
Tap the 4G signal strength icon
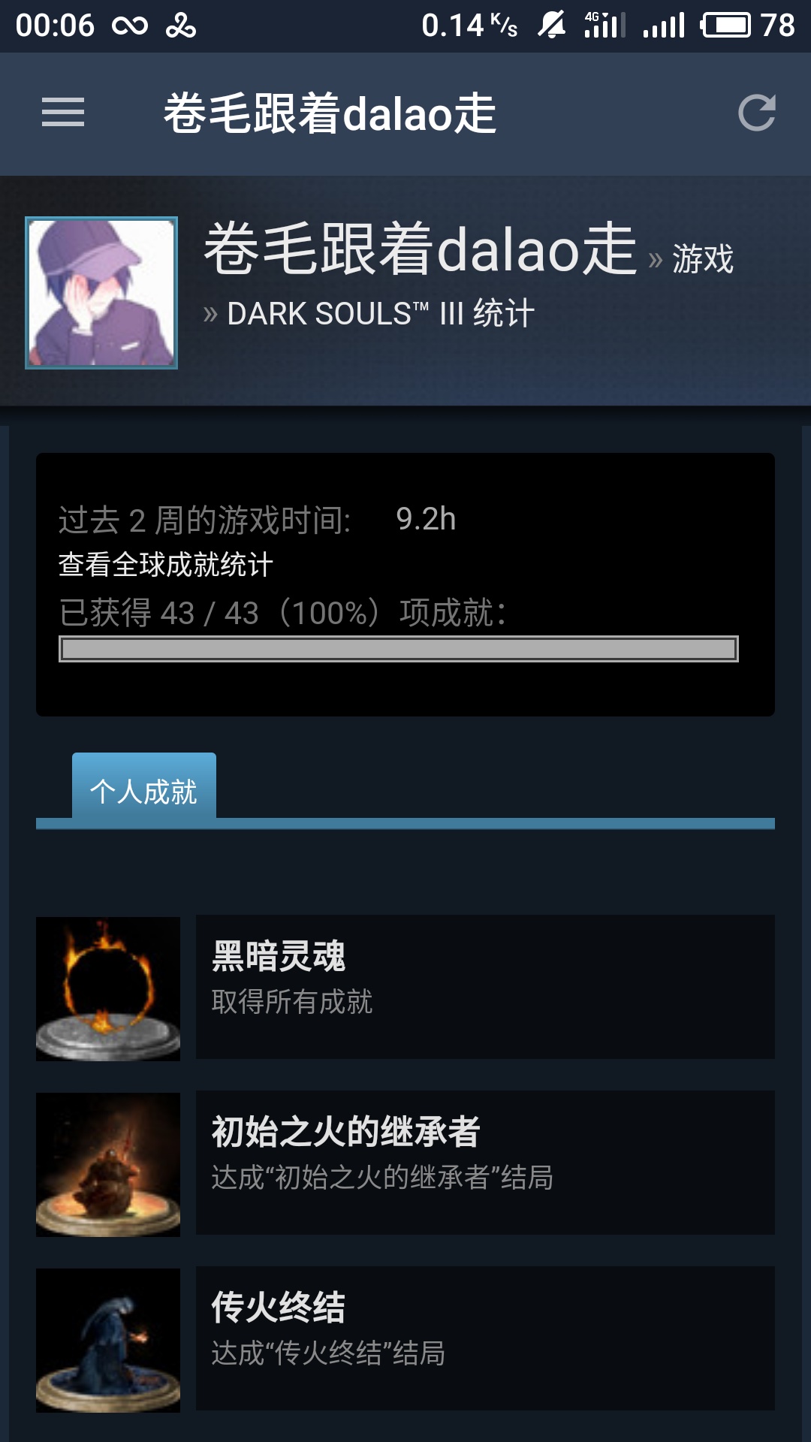point(604,25)
